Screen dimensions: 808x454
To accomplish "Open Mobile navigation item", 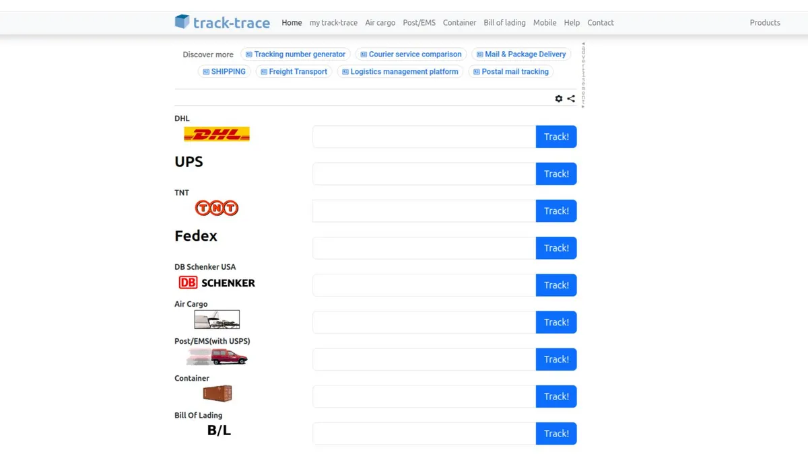I will (545, 22).
